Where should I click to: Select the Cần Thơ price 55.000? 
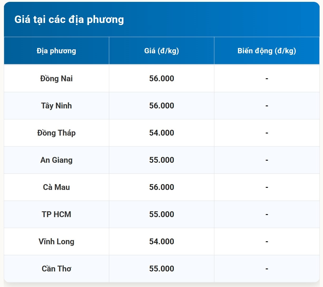click(161, 269)
